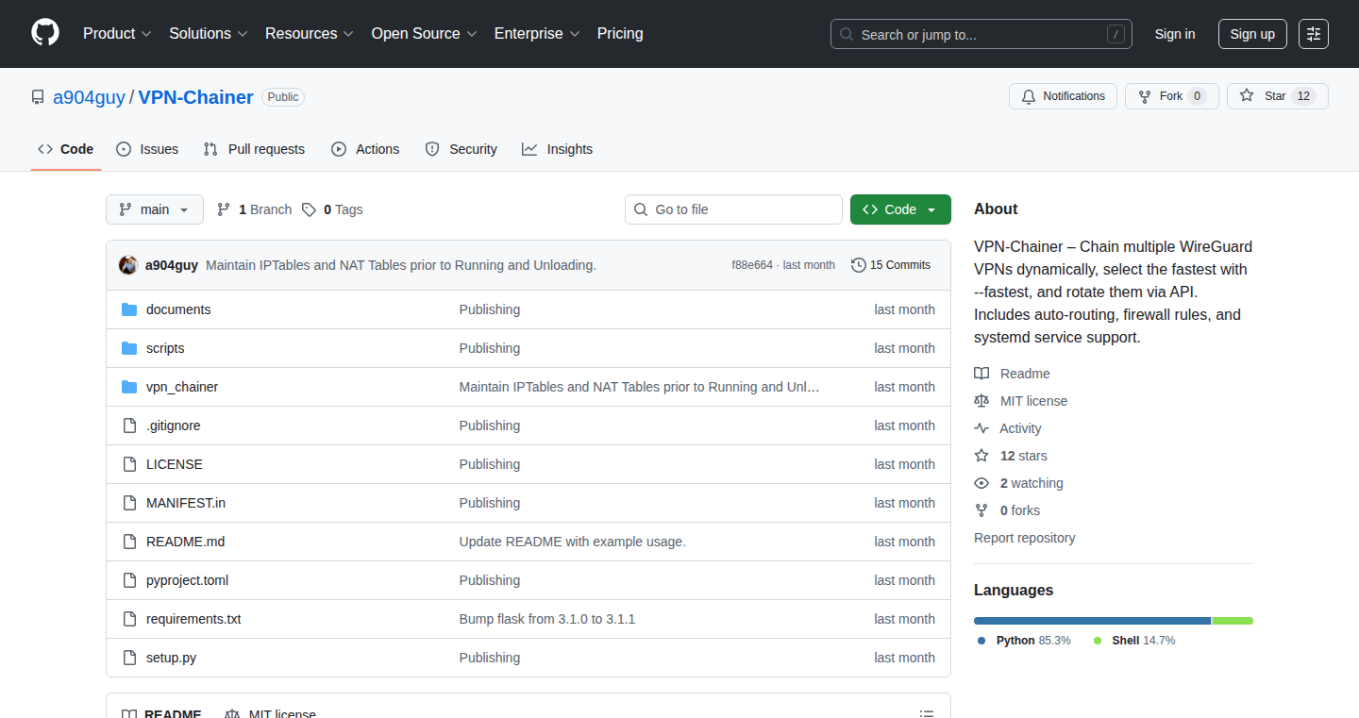The image size is (1359, 718).
Task: Click a904guy's avatar in commit row
Action: coord(128,265)
